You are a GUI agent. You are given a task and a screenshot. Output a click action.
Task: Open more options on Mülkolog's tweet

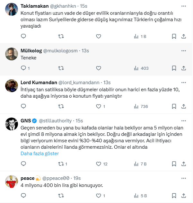(183, 51)
